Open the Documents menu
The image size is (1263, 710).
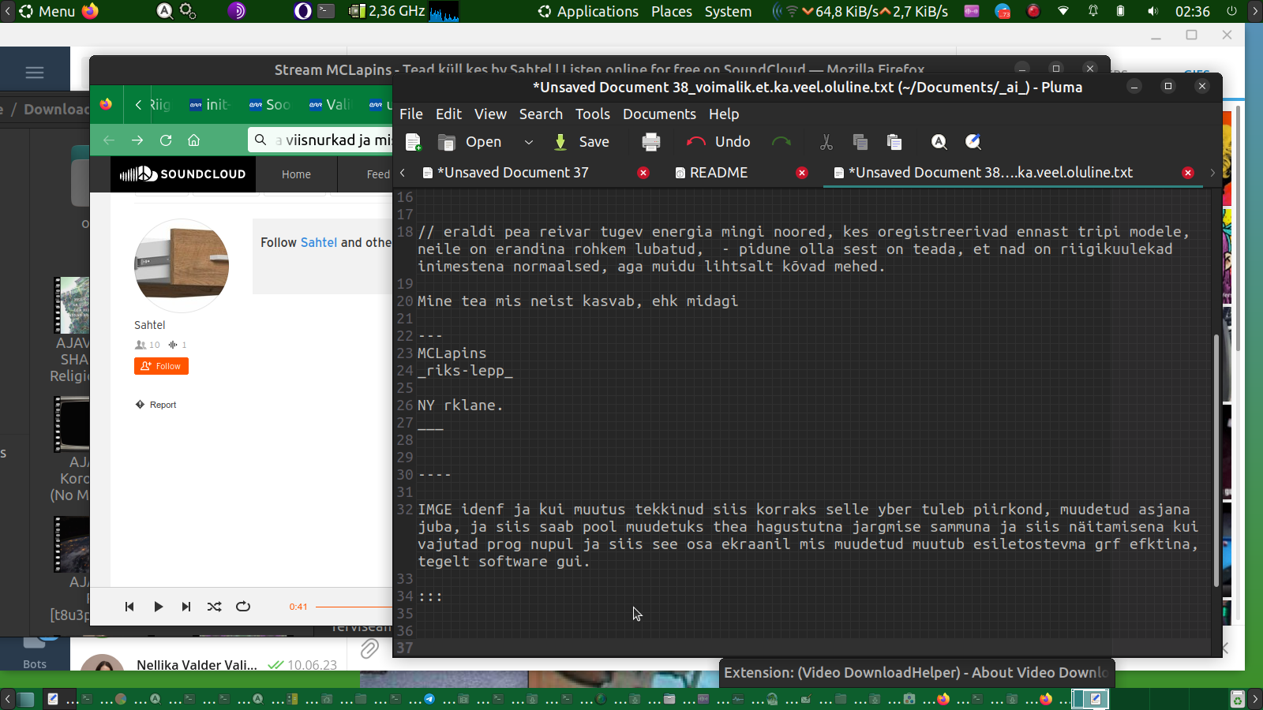point(659,114)
